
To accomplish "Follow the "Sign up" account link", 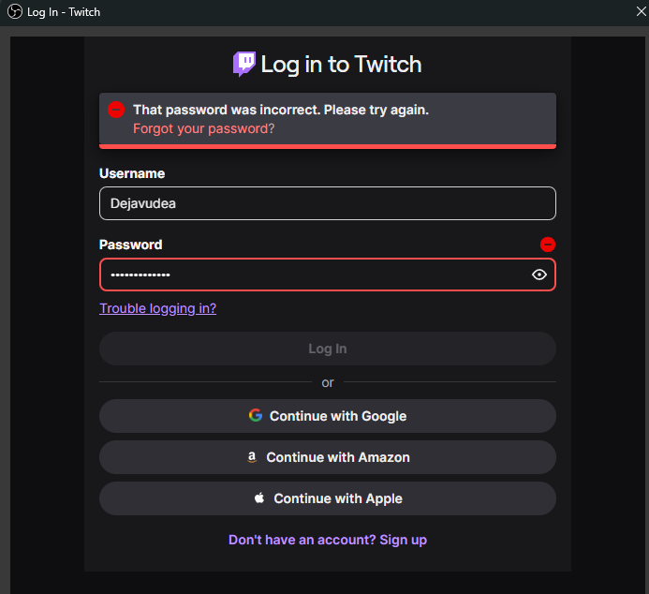I will coord(403,540).
